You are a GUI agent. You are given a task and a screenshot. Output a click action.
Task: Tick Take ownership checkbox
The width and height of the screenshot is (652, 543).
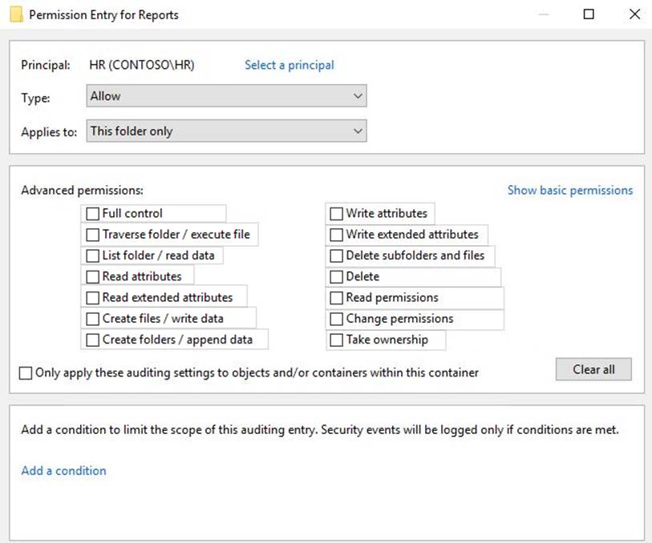pyautogui.click(x=337, y=340)
